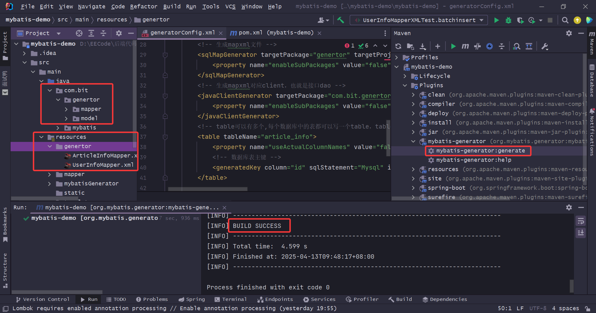Toggle Database tool window on right sidebar
The image size is (596, 313).
click(592, 80)
